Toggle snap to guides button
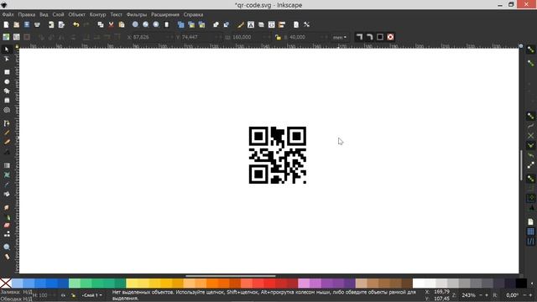Screen dimensions: 537x302 (x=530, y=242)
